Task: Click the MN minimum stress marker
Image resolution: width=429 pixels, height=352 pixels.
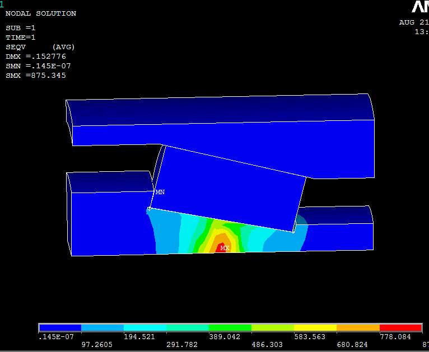Action: click(160, 192)
